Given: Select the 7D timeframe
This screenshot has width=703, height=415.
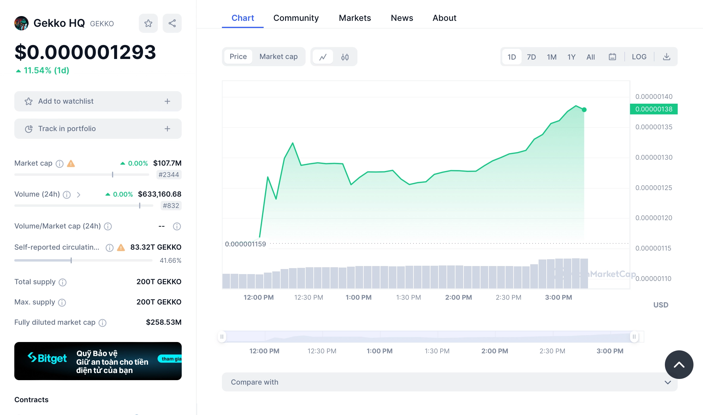Looking at the screenshot, I should point(531,57).
